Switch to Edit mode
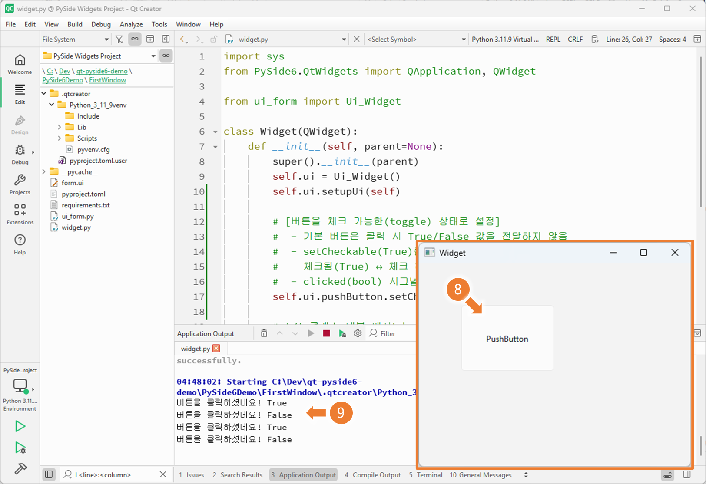 pyautogui.click(x=20, y=94)
